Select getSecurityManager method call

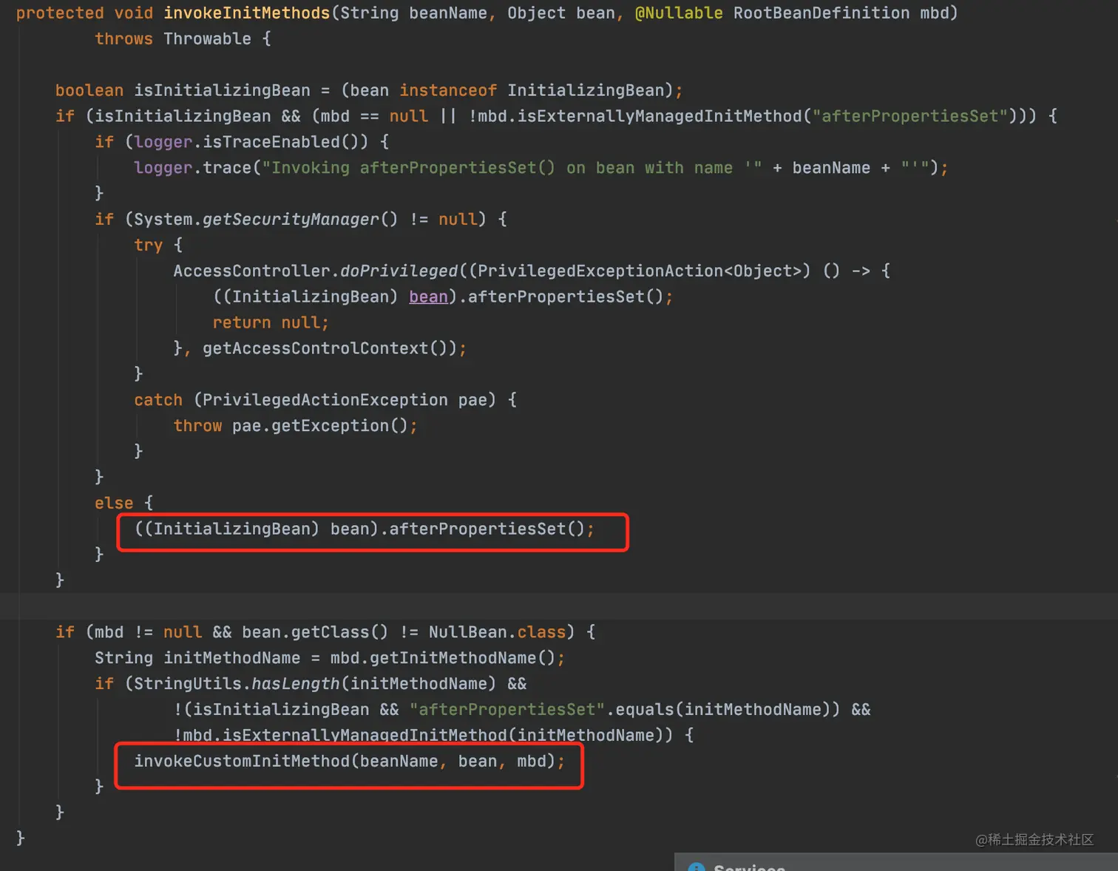[x=291, y=220]
